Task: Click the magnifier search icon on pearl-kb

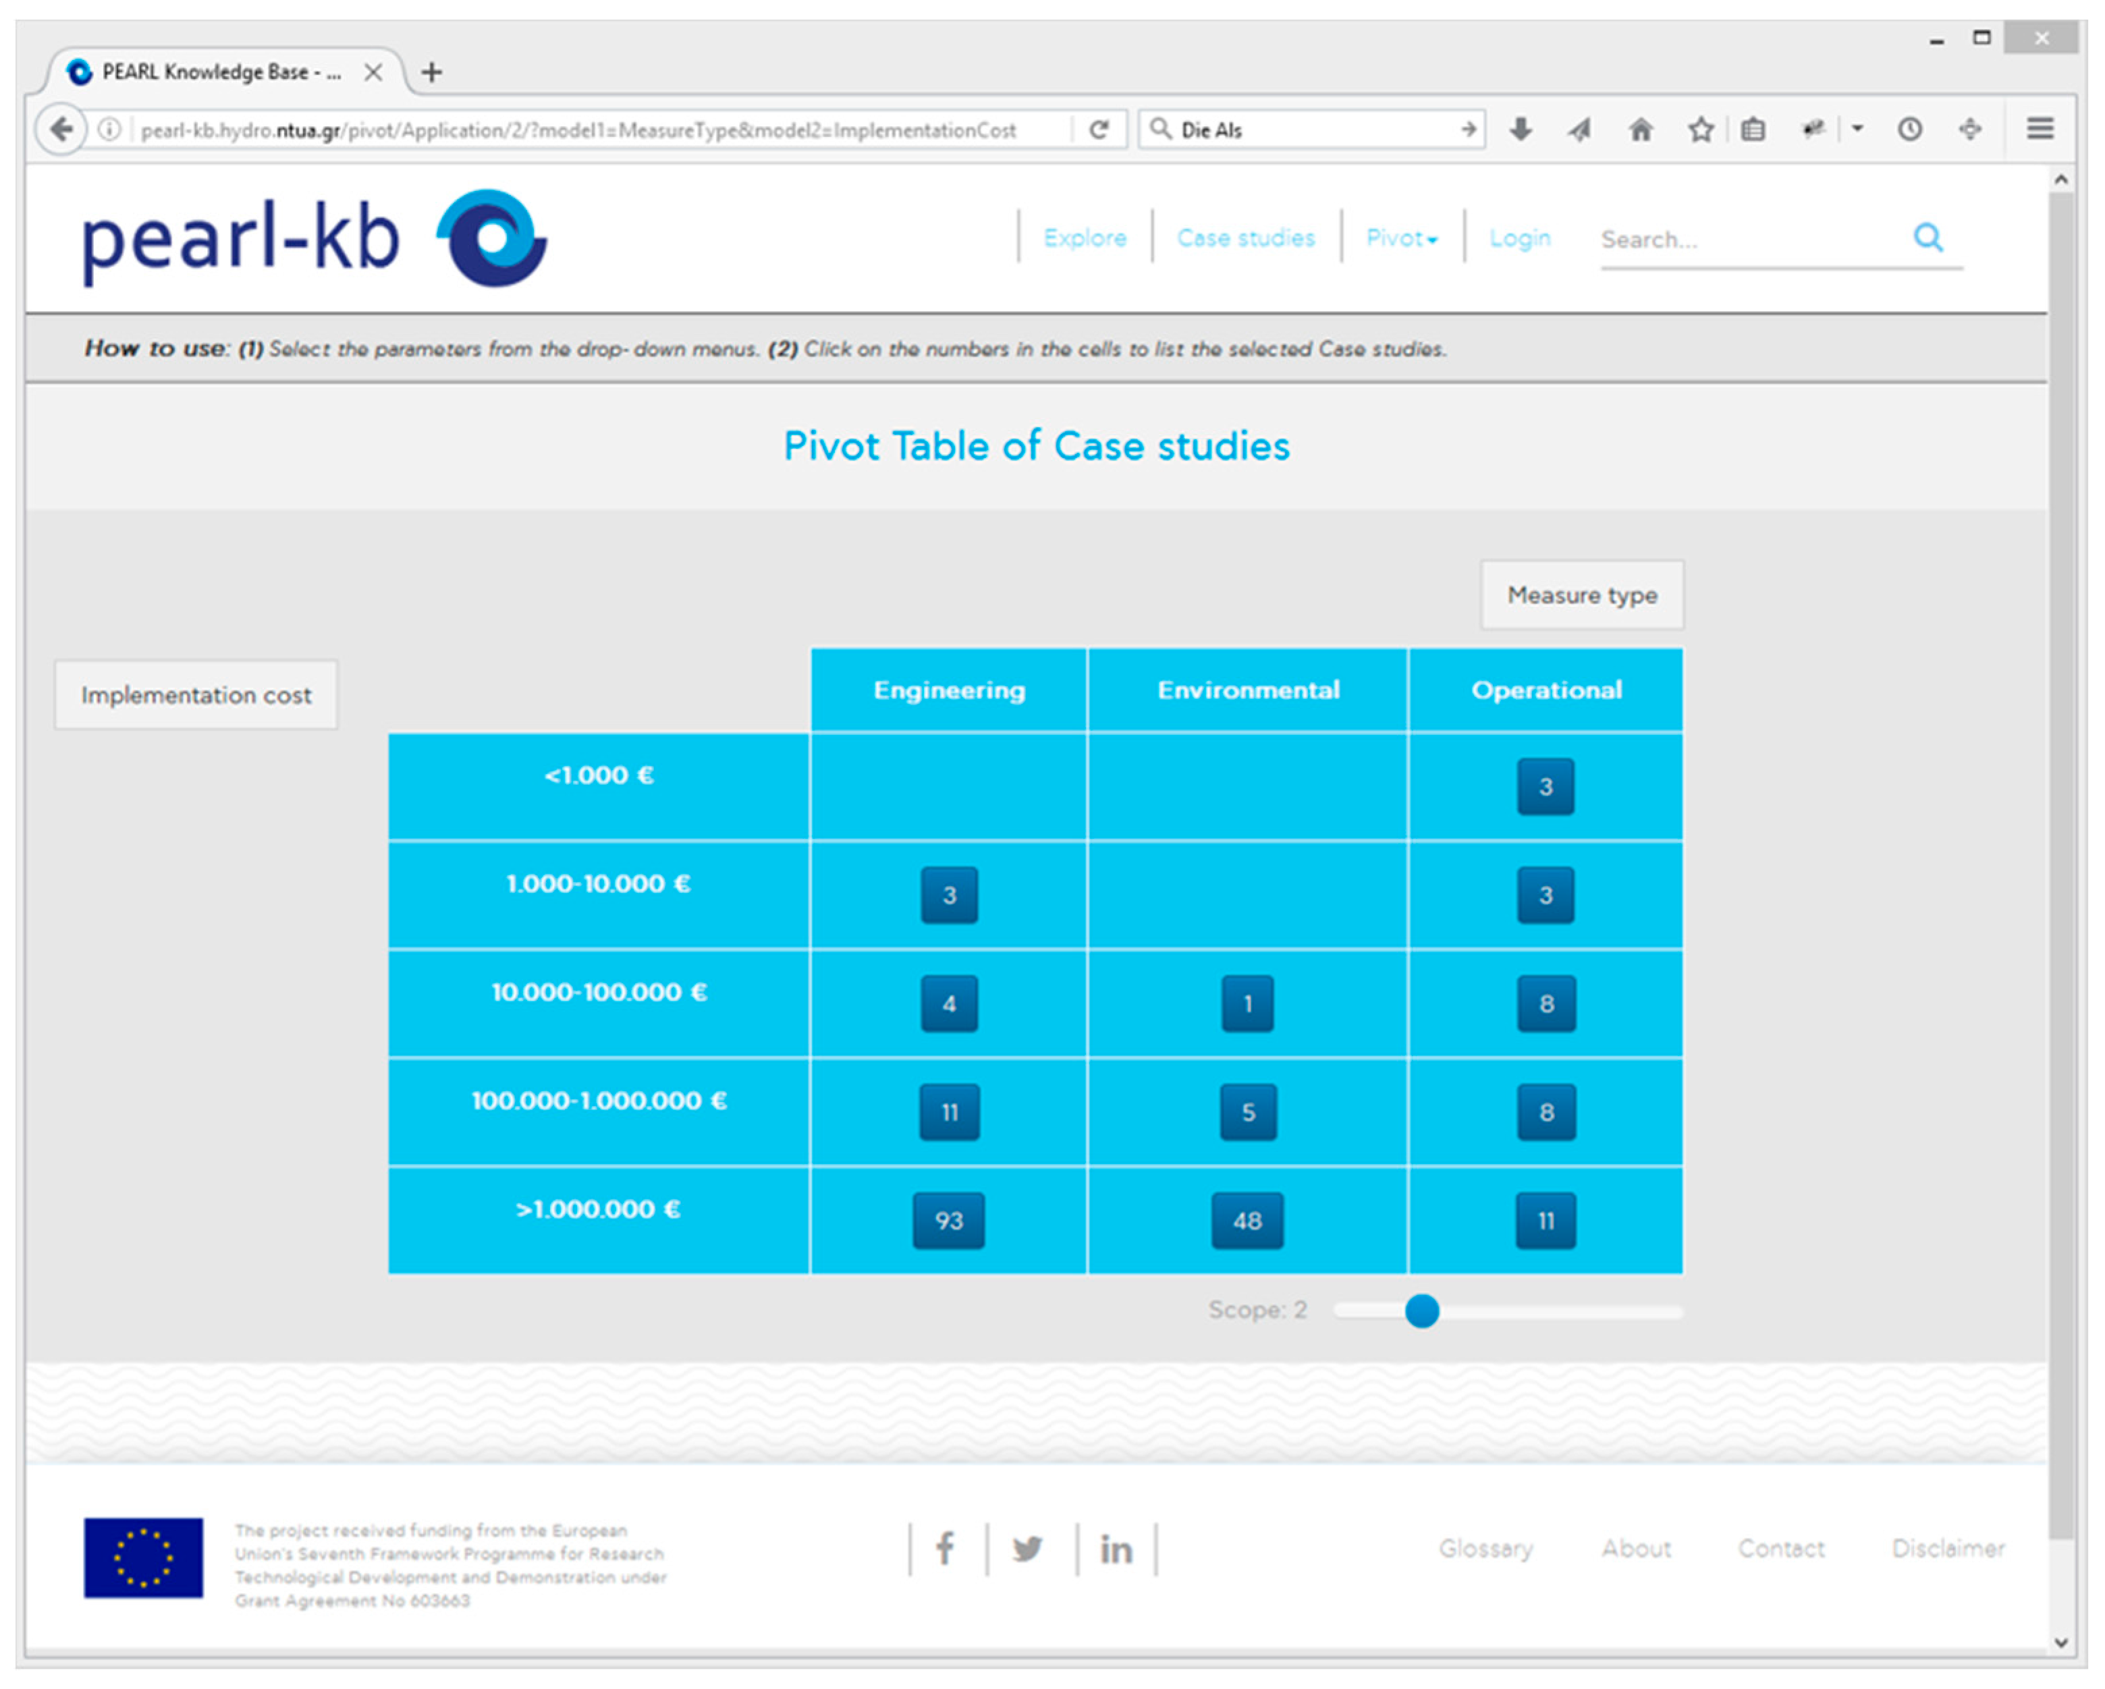Action: coord(1928,238)
